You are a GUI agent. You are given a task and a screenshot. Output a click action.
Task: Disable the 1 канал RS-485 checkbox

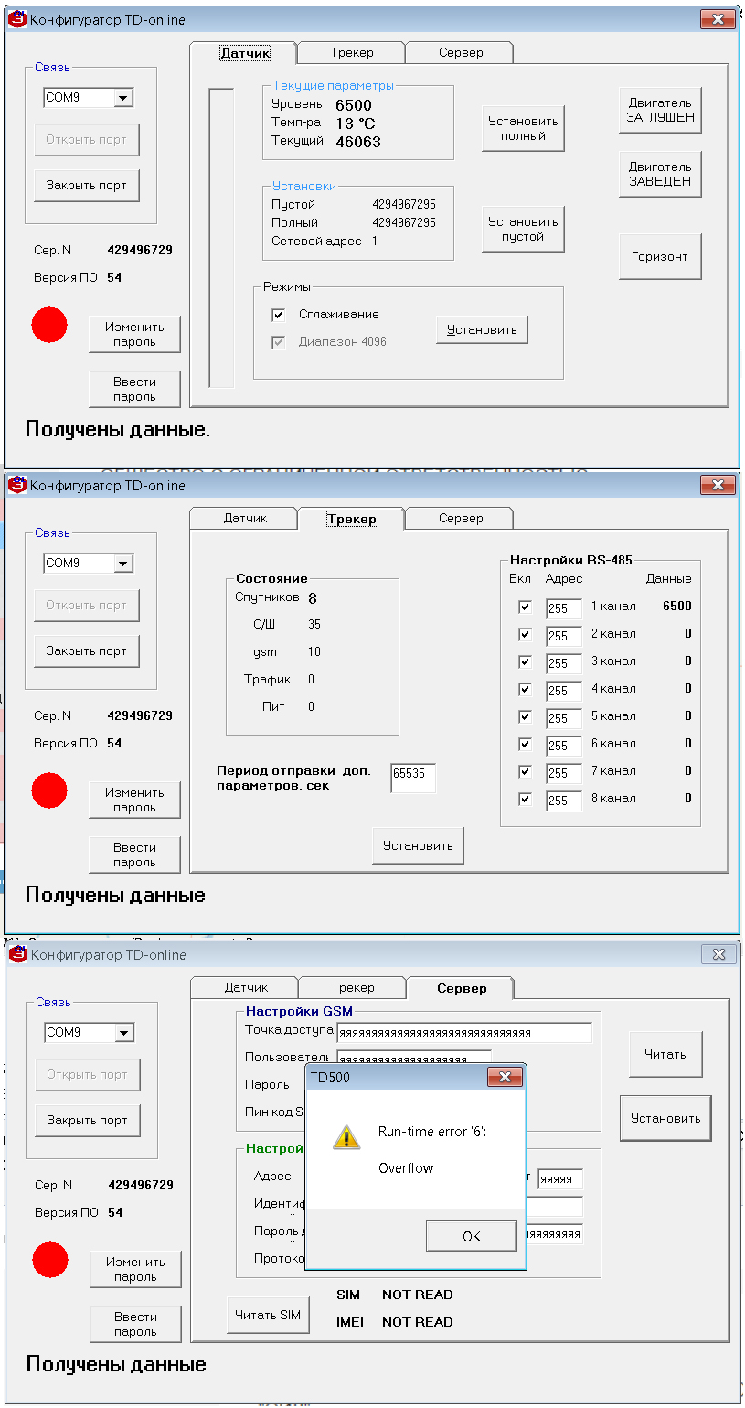[x=525, y=607]
